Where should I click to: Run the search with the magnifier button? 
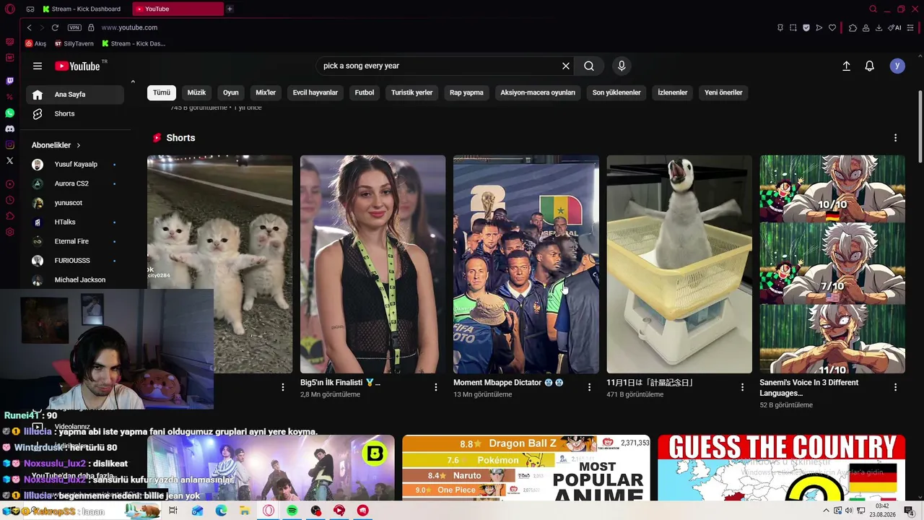click(x=589, y=66)
